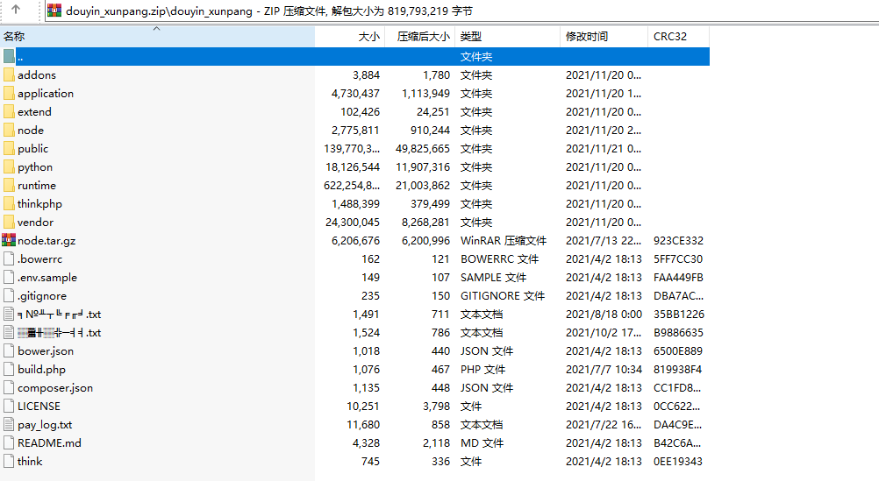Sort by the 名称 column header

(157, 37)
